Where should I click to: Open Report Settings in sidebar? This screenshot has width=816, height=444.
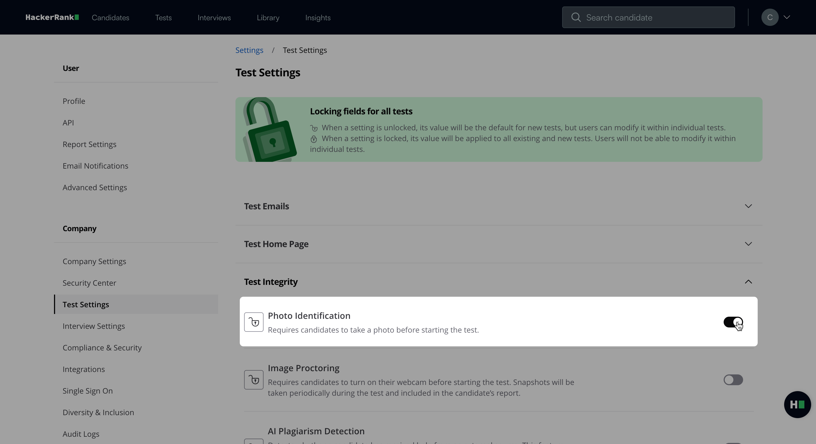(x=89, y=144)
